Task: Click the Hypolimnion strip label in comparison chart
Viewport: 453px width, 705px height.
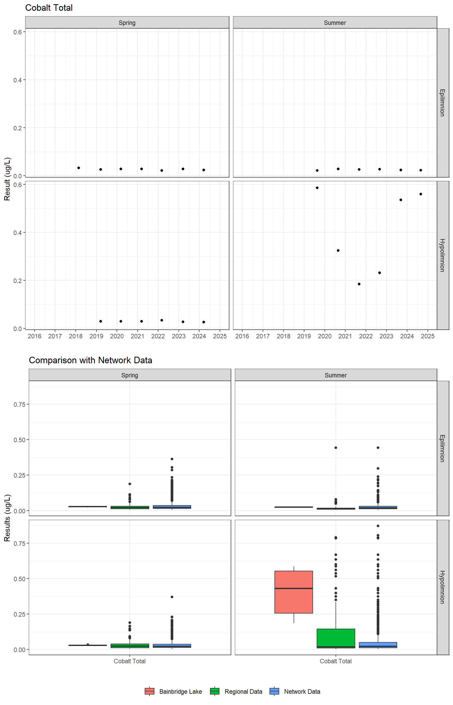Action: click(443, 587)
